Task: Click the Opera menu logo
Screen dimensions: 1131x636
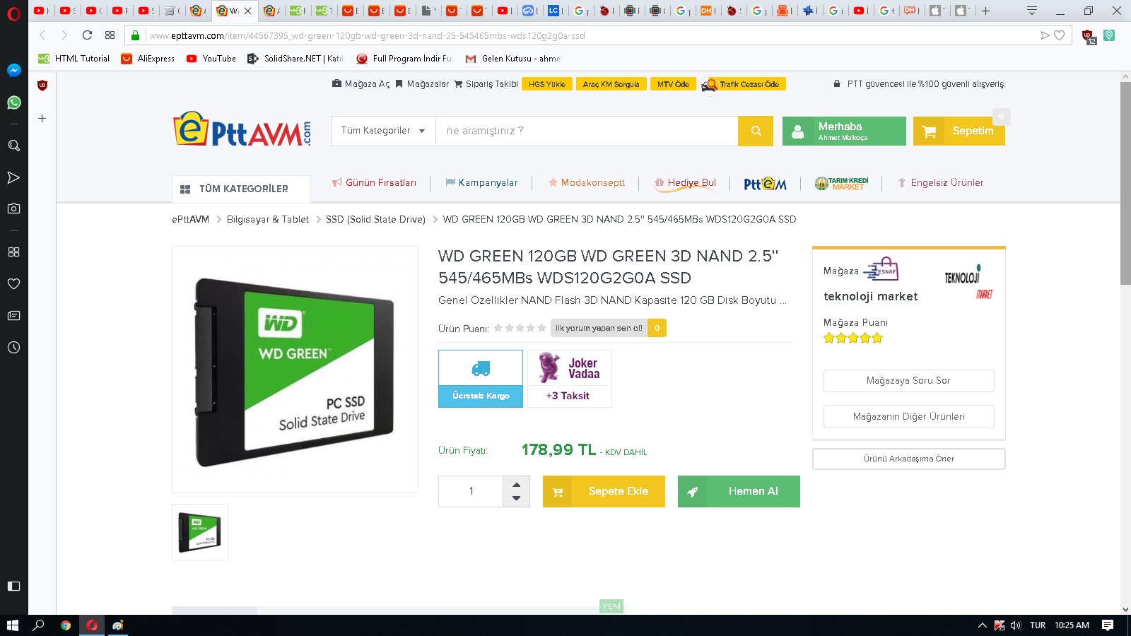Action: pyautogui.click(x=13, y=13)
